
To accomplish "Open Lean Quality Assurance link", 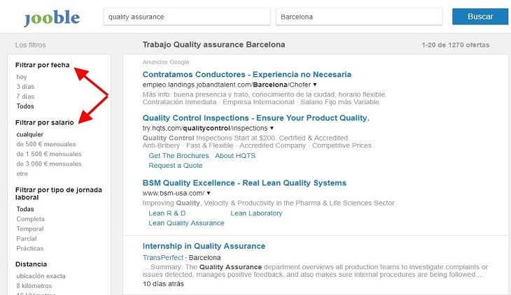I will coord(186,223).
